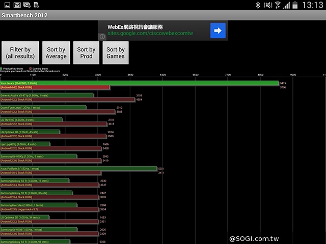Tap the 13:13 clock in status bar
The image size is (326, 244).
click(x=313, y=5)
